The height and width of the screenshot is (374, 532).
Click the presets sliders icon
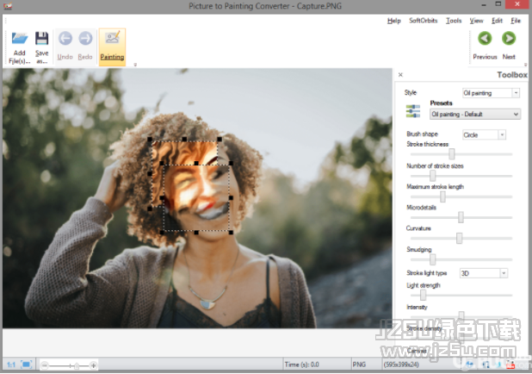[413, 111]
